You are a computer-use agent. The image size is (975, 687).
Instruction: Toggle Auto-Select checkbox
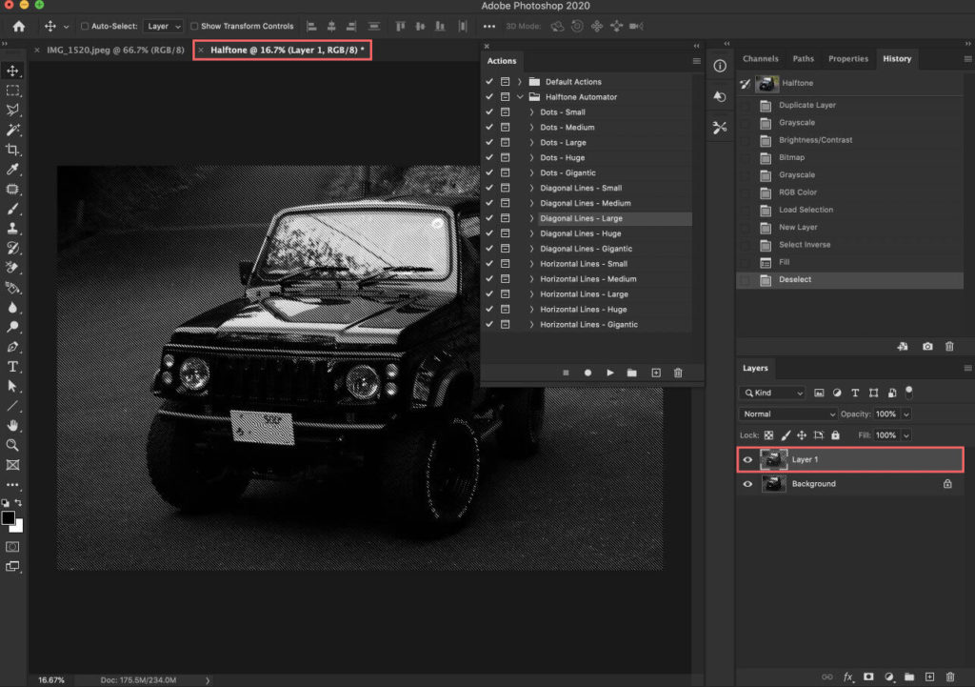pos(85,26)
